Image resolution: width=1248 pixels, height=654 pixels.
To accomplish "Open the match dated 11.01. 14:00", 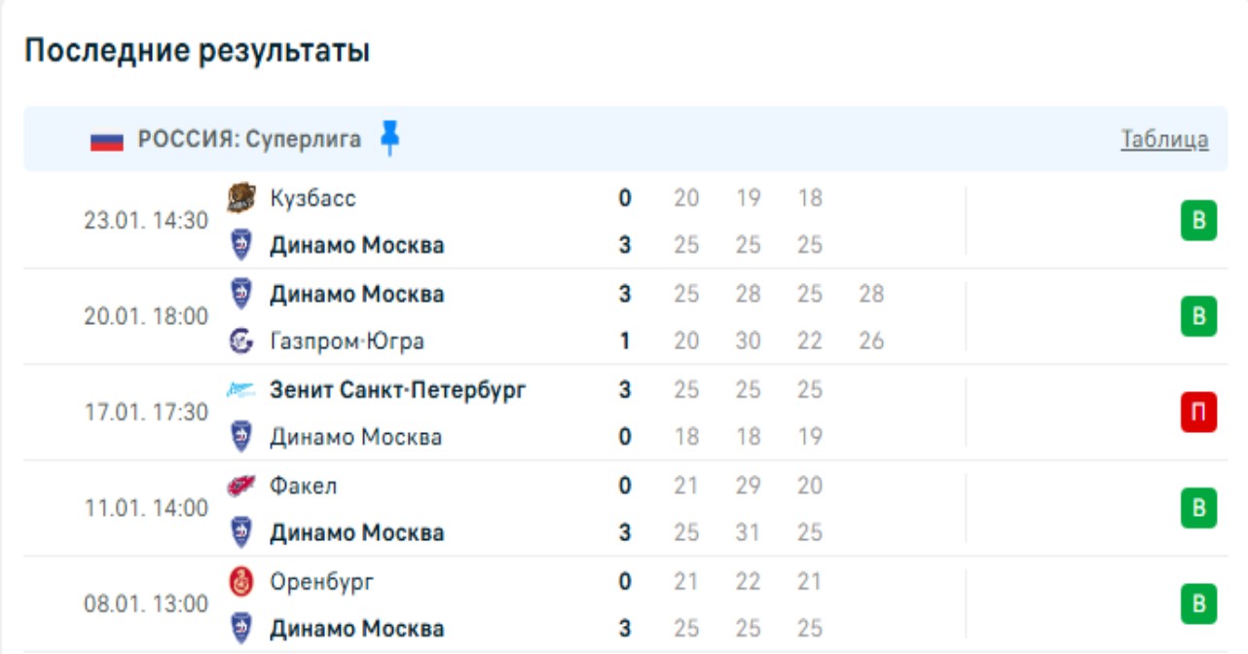I will point(146,508).
